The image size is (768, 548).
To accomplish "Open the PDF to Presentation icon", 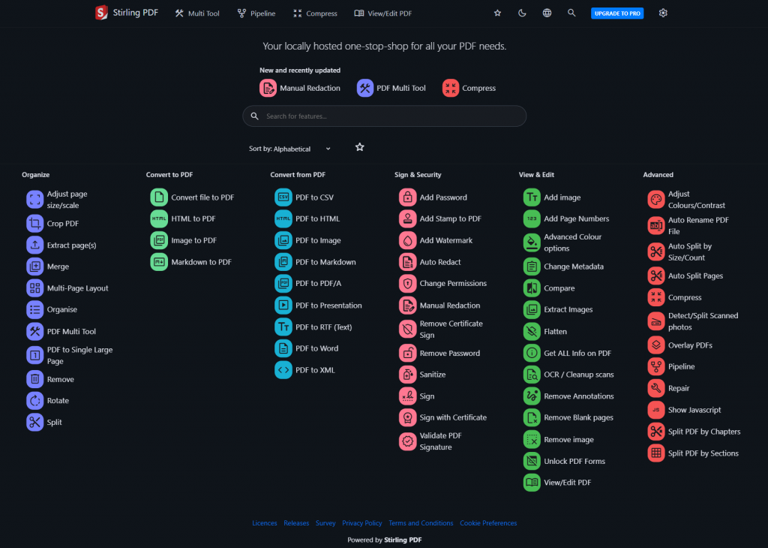I will 283,305.
